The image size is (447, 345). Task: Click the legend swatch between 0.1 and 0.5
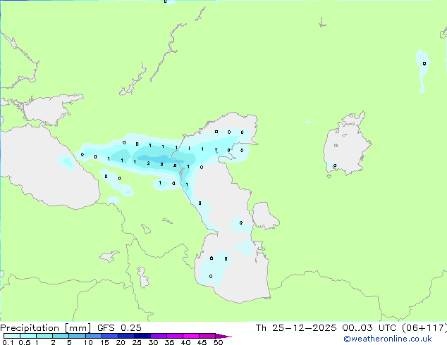[12, 336]
